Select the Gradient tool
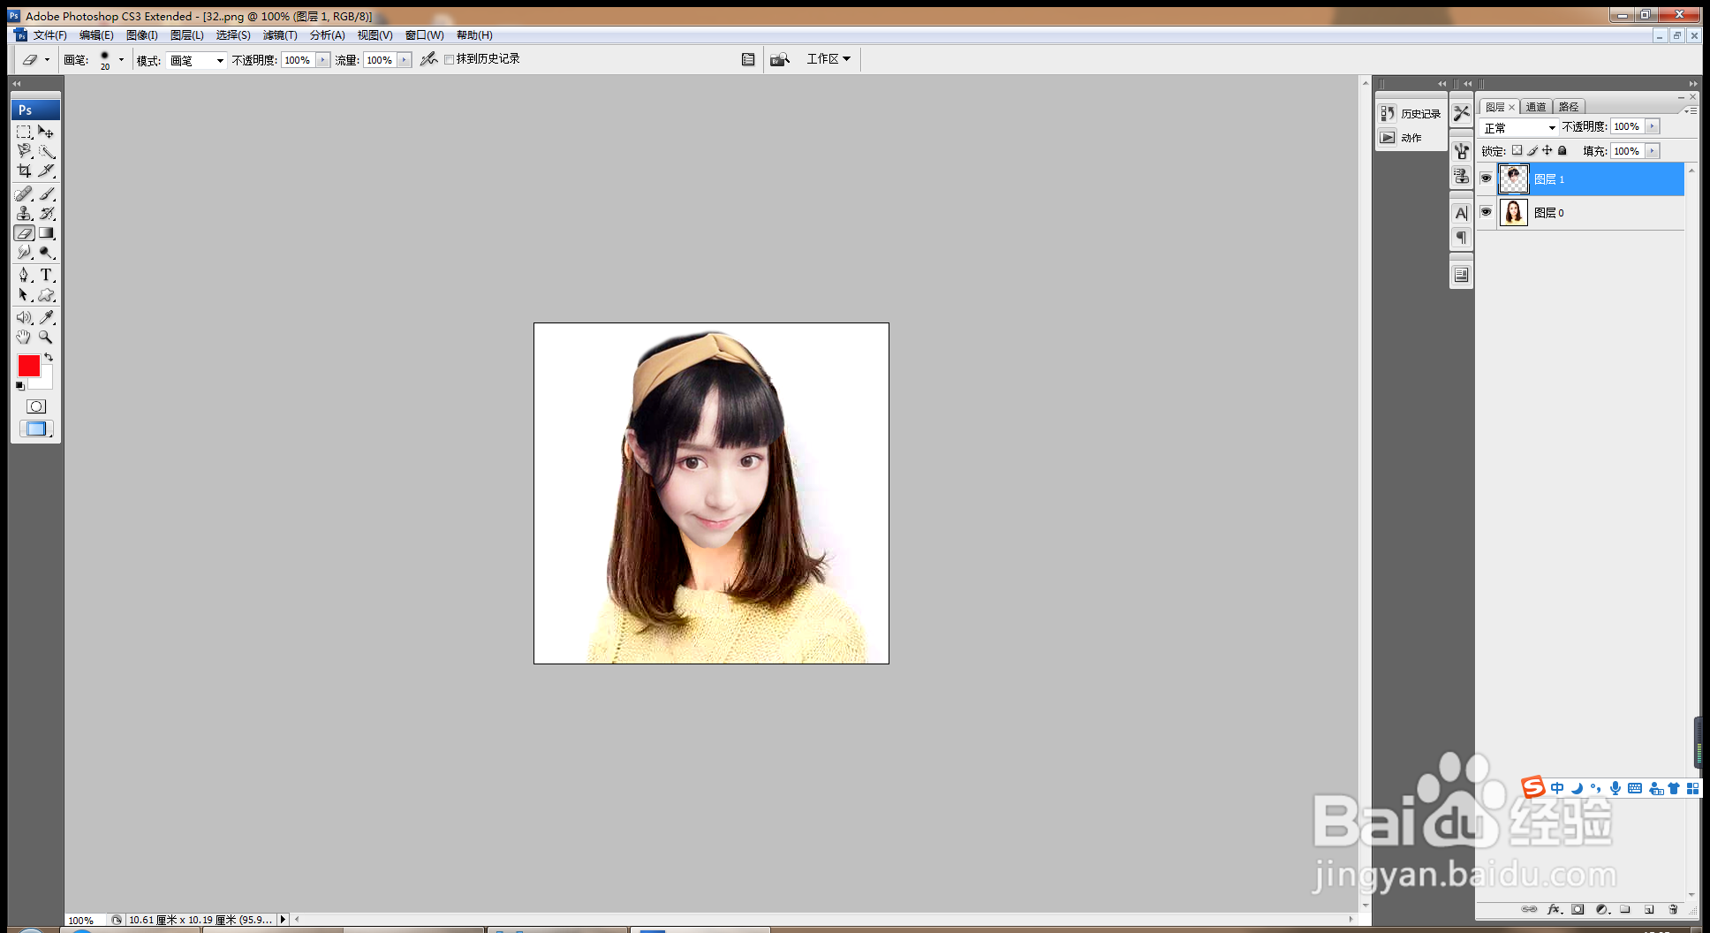 pos(47,233)
